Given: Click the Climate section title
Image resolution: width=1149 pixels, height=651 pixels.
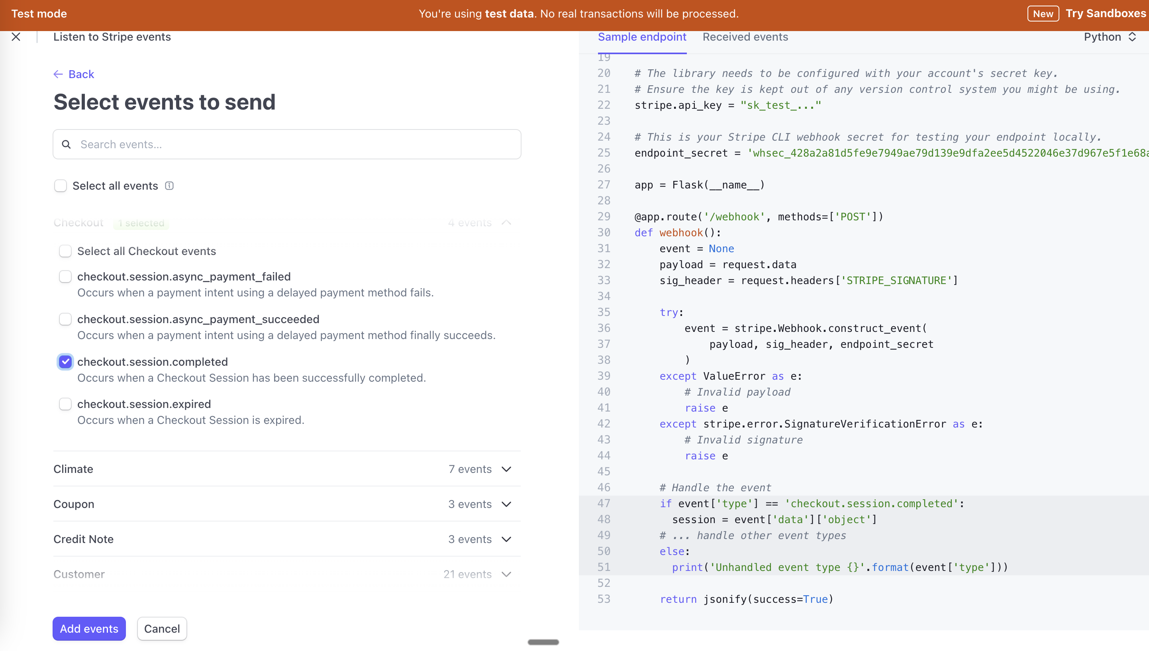Looking at the screenshot, I should 73,469.
